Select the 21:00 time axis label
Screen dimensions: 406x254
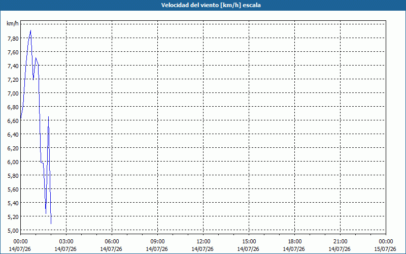click(340, 242)
